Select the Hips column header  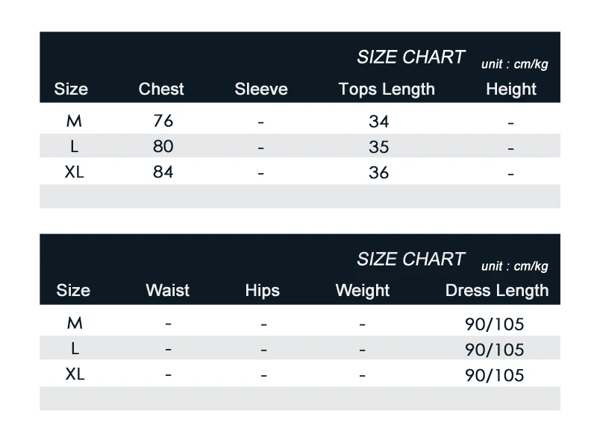click(263, 291)
